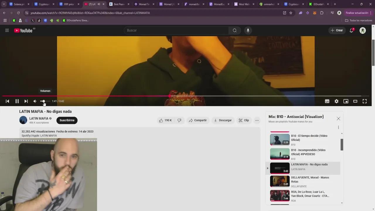Share the video via Compartir
This screenshot has width=375, height=211.
(198, 120)
